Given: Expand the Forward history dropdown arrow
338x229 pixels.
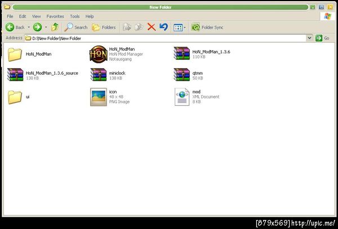Looking at the screenshot, I should pos(46,28).
